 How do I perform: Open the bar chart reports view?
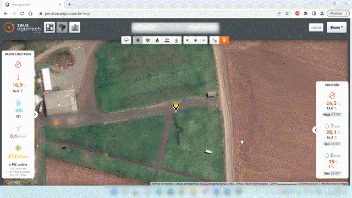coord(75,28)
